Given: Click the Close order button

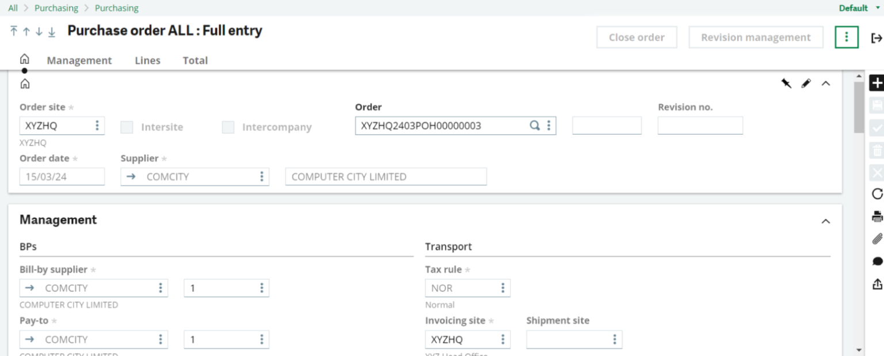Looking at the screenshot, I should click(x=637, y=37).
